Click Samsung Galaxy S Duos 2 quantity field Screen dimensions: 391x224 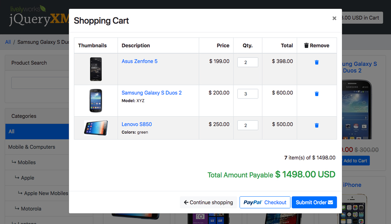pyautogui.click(x=247, y=94)
